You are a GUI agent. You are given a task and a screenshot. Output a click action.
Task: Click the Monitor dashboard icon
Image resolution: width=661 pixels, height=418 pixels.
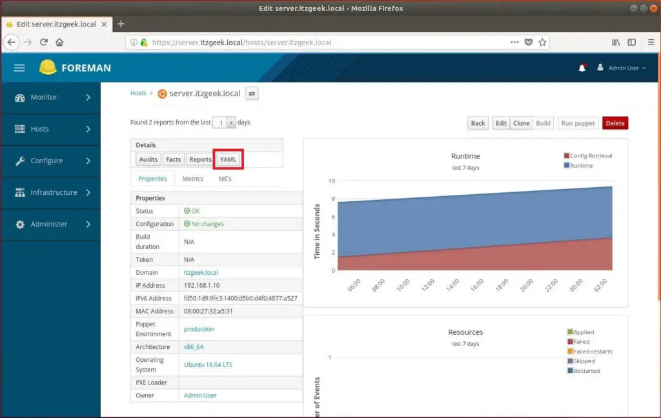tap(20, 97)
